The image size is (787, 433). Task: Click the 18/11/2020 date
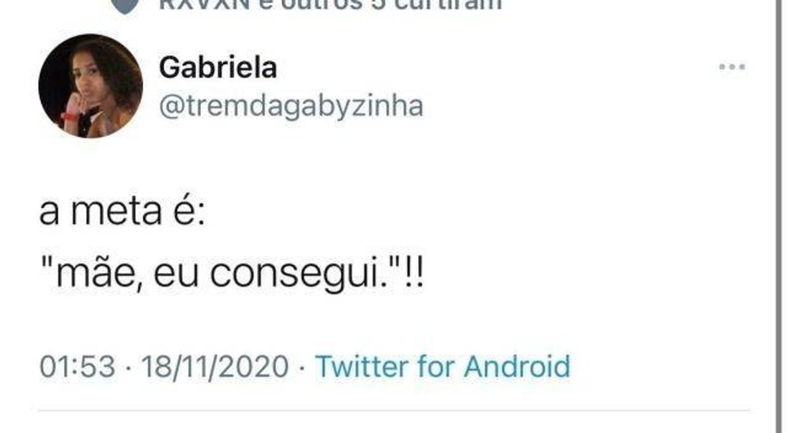215,367
